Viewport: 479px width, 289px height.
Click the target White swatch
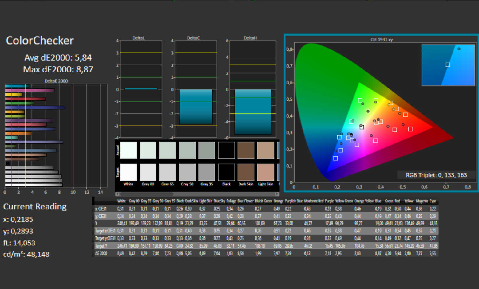128,172
